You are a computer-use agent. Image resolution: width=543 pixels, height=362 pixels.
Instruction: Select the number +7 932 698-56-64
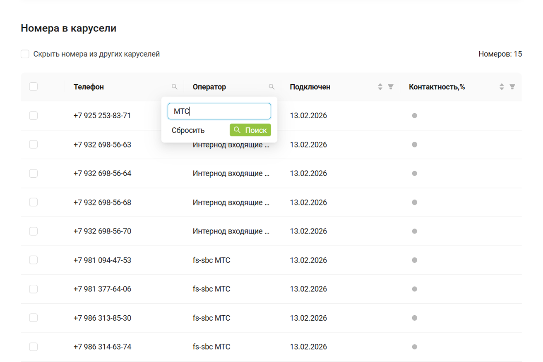(102, 174)
